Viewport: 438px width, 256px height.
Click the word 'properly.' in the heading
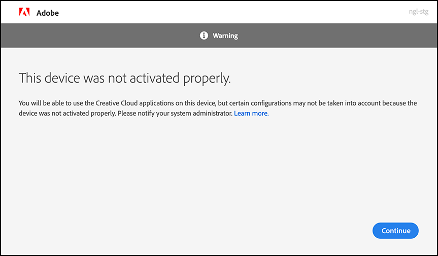[207, 79]
